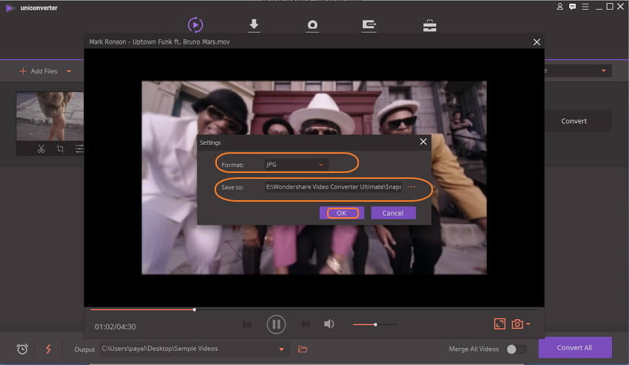Expand the output format dropdown at top right
The height and width of the screenshot is (365, 629).
pos(603,71)
